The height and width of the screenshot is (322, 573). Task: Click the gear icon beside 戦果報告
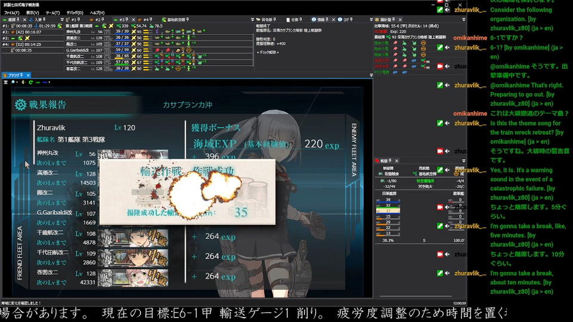pyautogui.click(x=20, y=105)
